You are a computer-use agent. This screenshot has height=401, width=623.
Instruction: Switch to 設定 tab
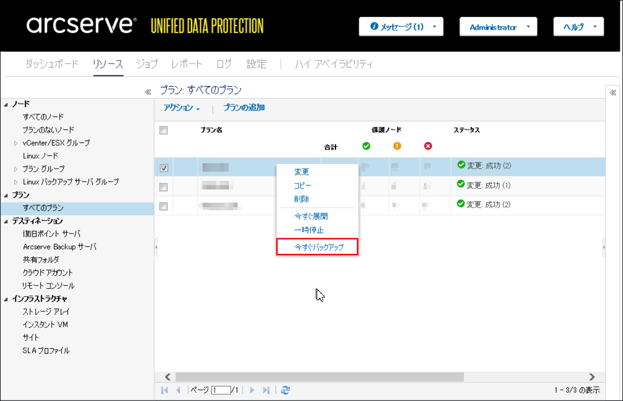[x=256, y=64]
